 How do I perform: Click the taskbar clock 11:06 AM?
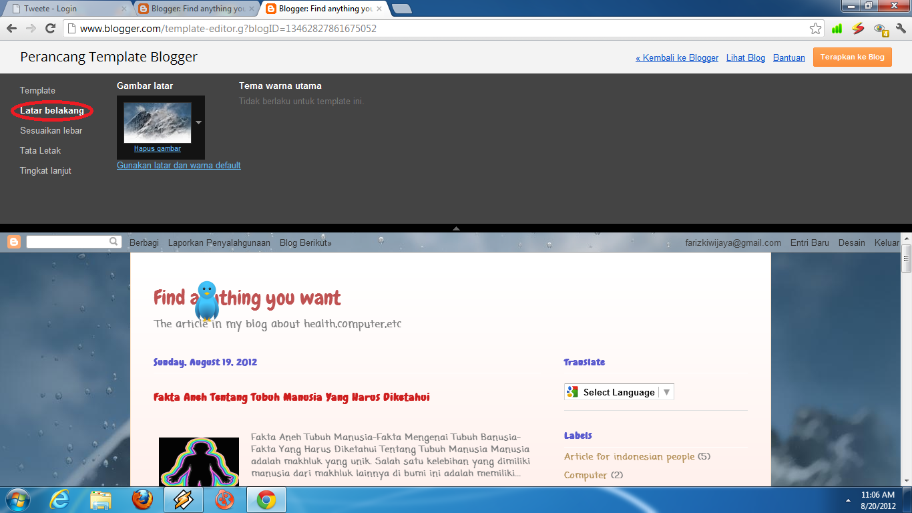pyautogui.click(x=877, y=495)
